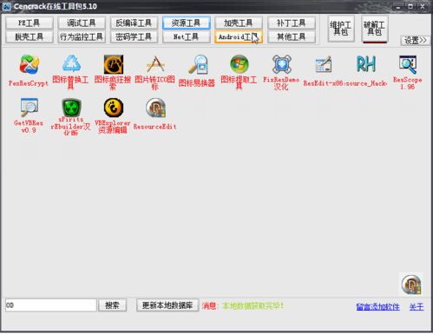Switch to 反编译工具 category

tap(134, 23)
